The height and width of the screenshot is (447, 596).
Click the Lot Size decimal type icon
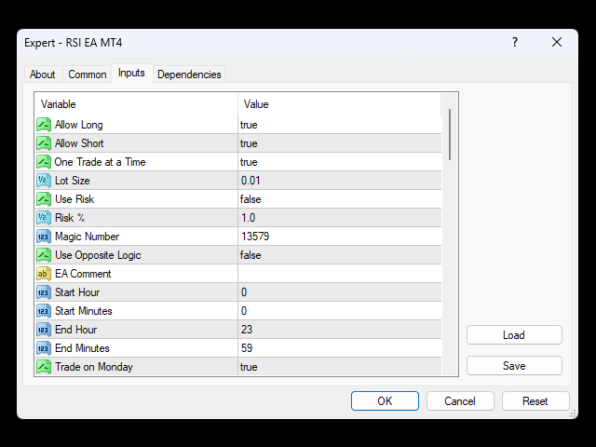(44, 181)
